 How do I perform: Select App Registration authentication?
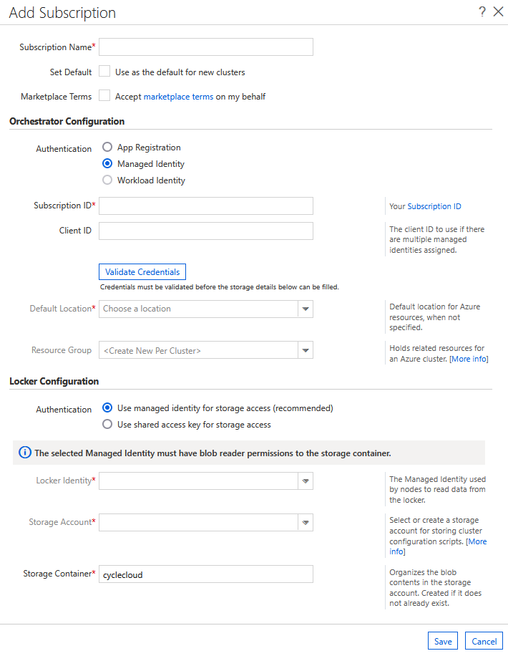(107, 148)
